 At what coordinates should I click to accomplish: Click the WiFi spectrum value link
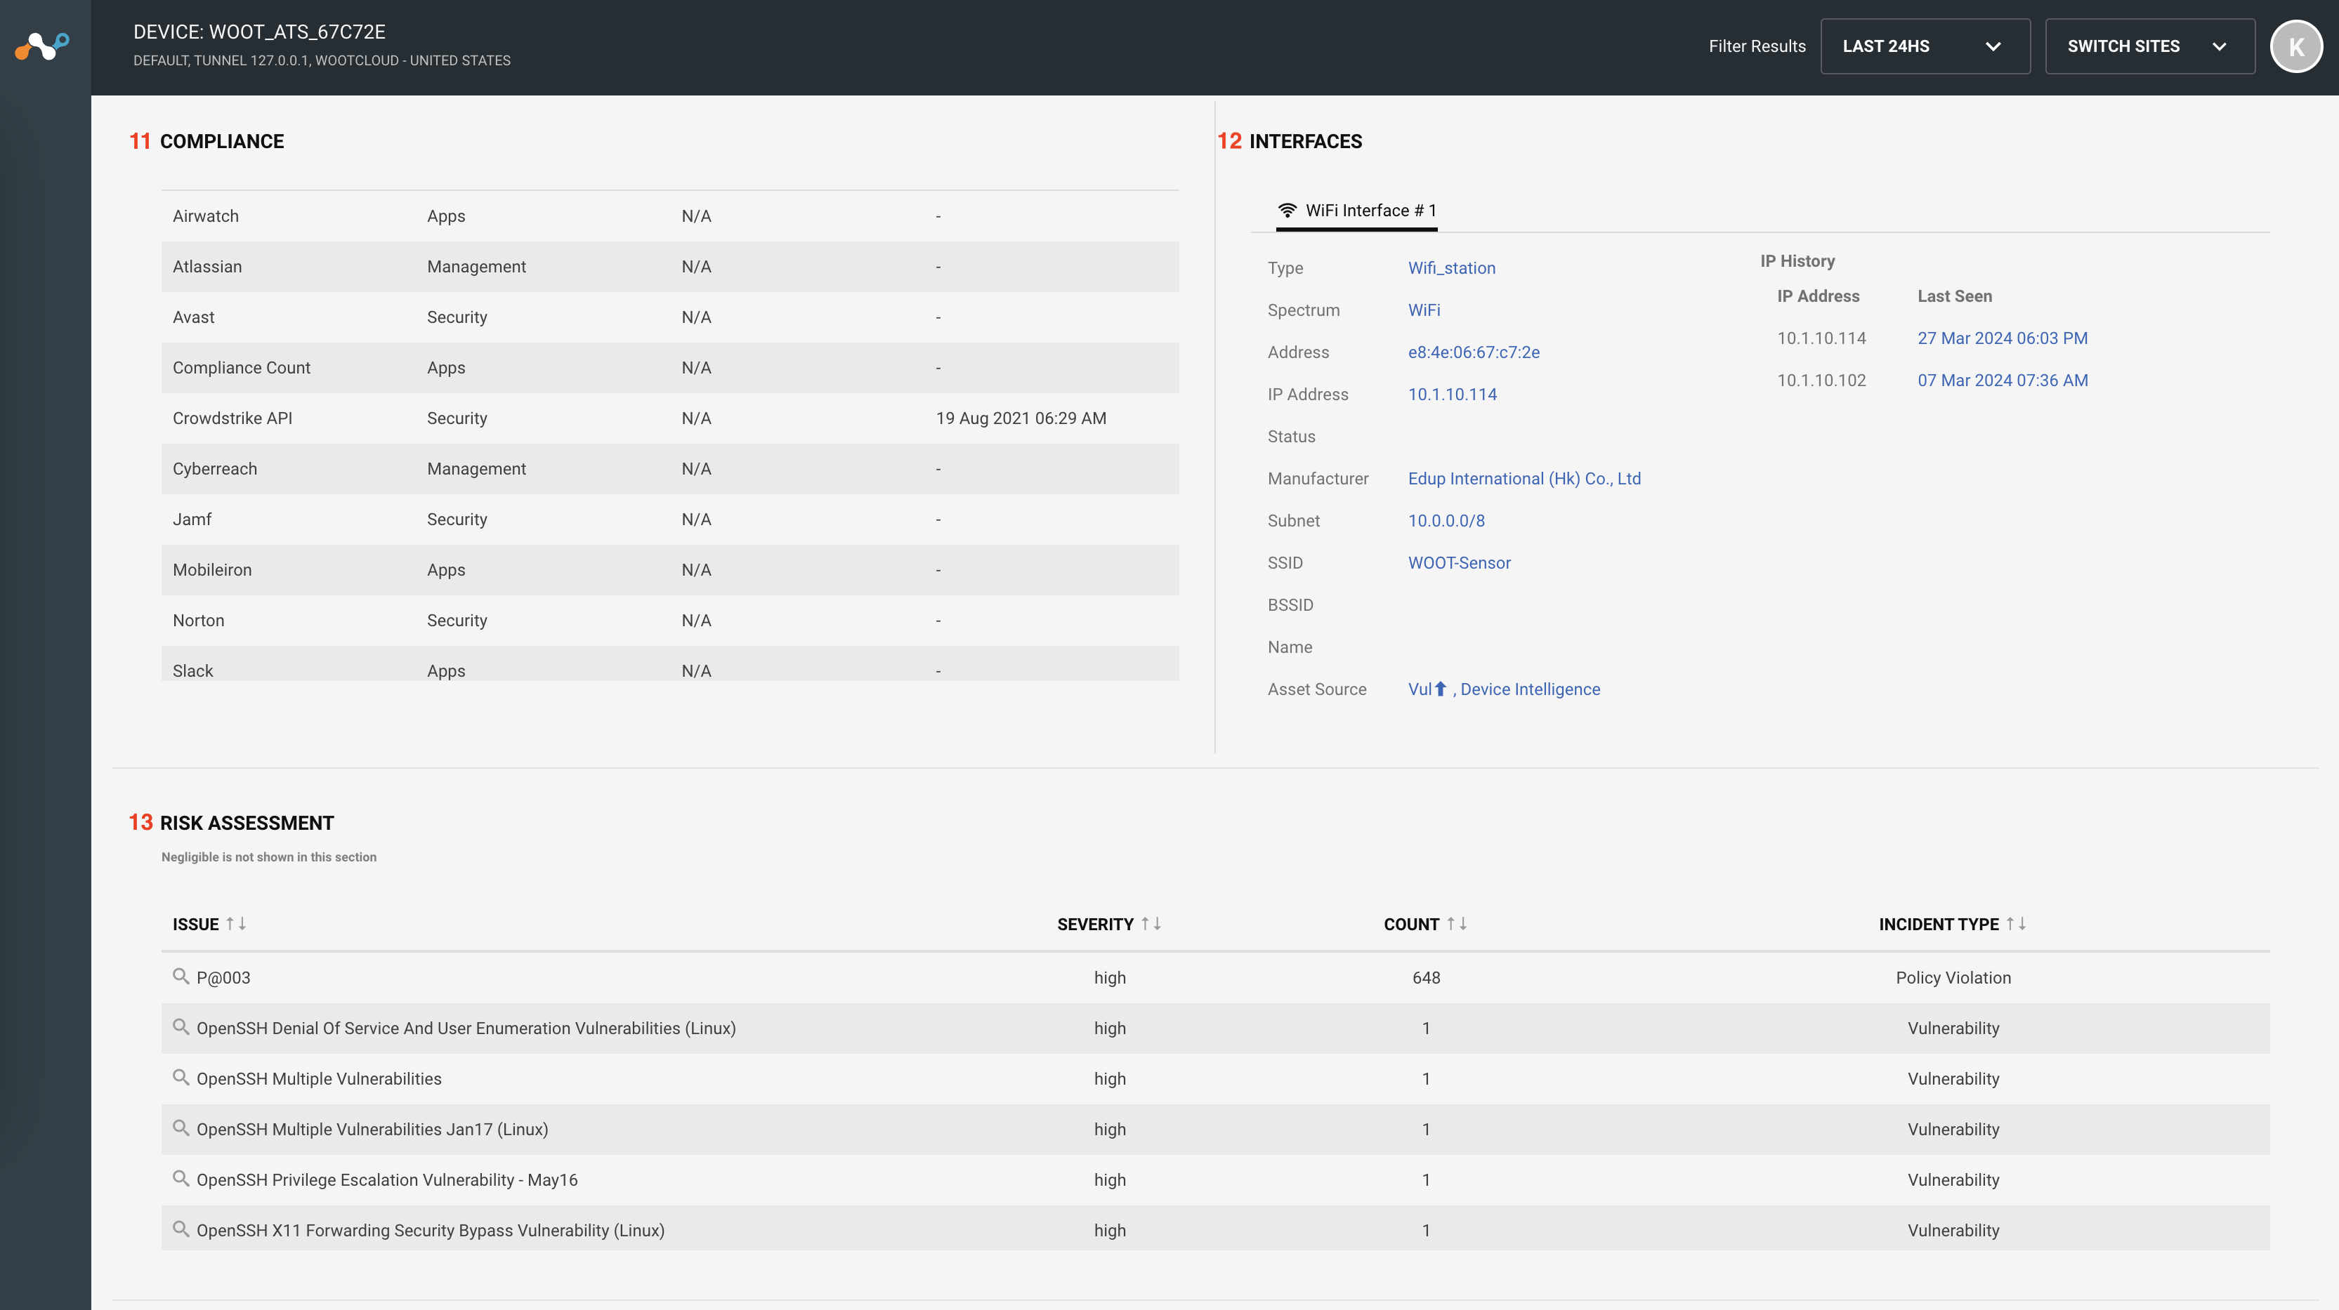click(x=1424, y=310)
